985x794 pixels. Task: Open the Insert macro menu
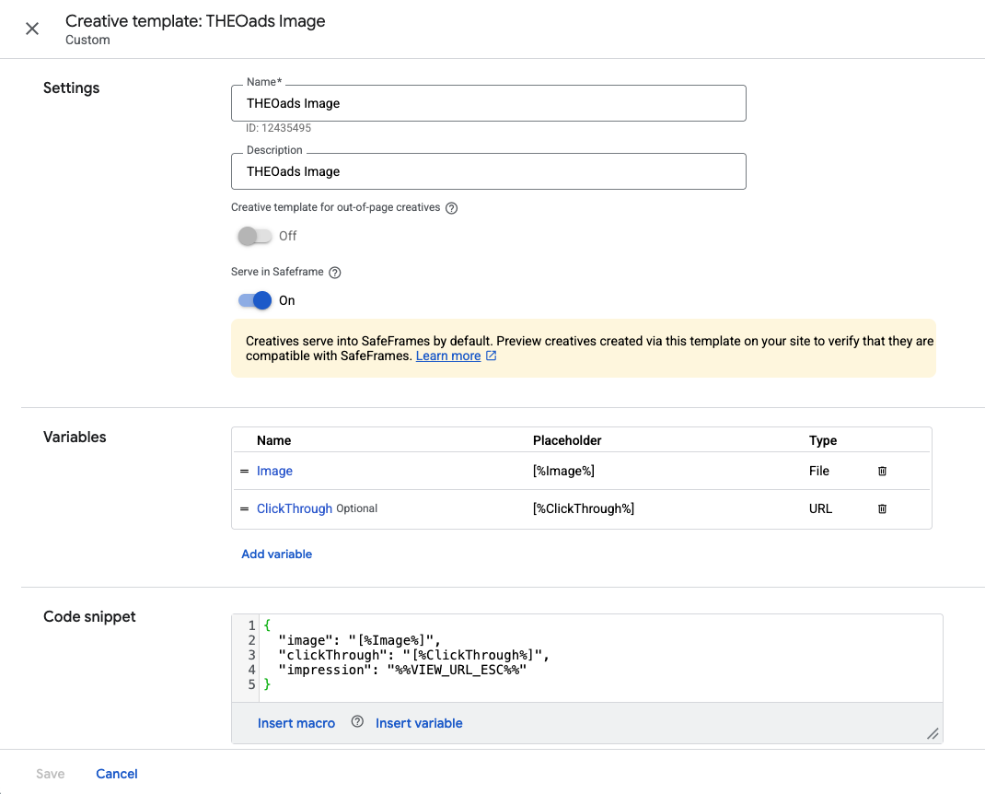click(x=296, y=723)
